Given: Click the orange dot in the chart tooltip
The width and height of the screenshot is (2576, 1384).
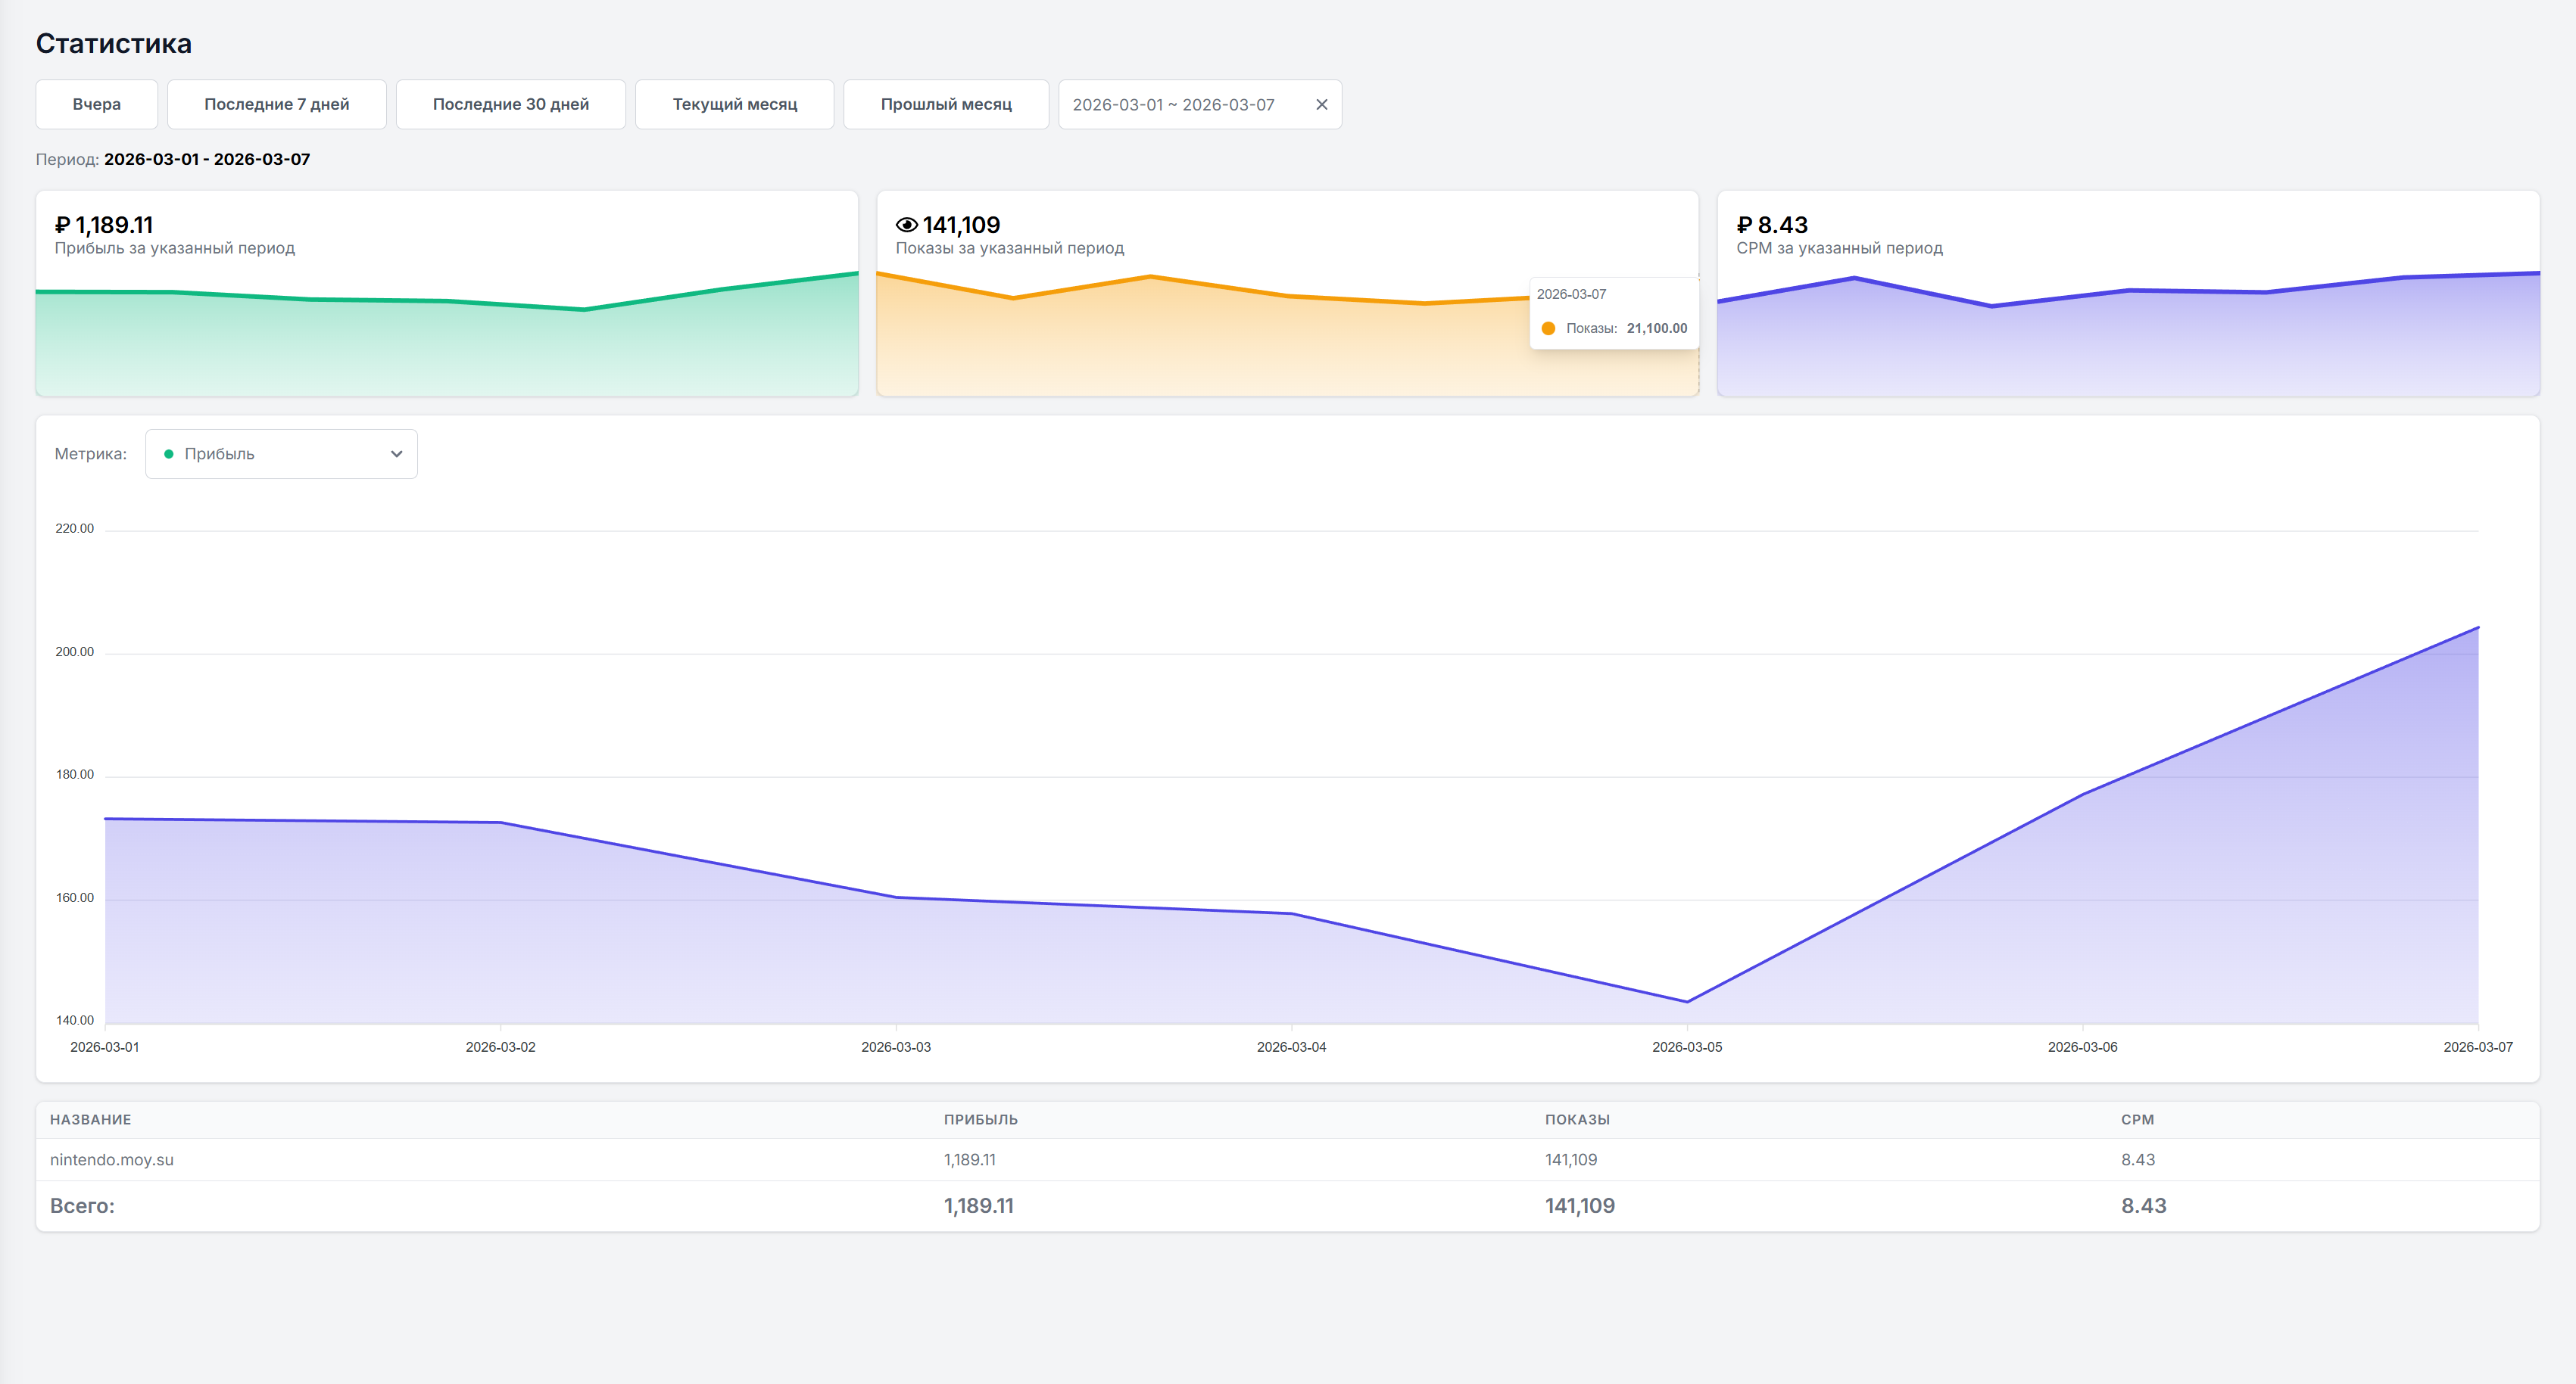Looking at the screenshot, I should pyautogui.click(x=1548, y=328).
